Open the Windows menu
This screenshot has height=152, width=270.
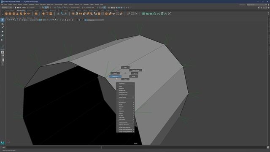(32, 4)
